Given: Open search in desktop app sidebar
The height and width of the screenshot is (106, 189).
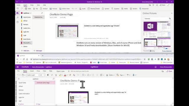Looking at the screenshot, I should (18, 18).
